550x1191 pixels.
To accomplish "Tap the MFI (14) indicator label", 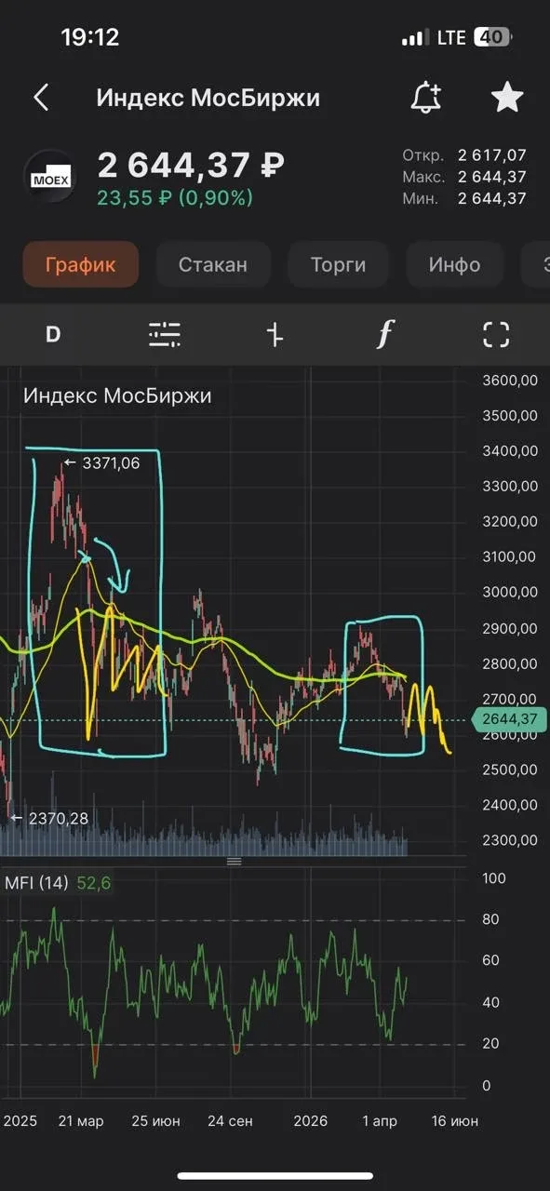I will click(36, 883).
